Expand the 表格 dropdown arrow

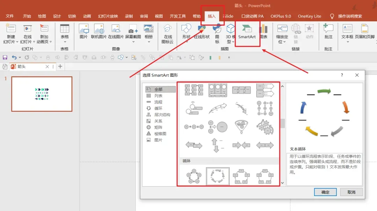(x=65, y=42)
